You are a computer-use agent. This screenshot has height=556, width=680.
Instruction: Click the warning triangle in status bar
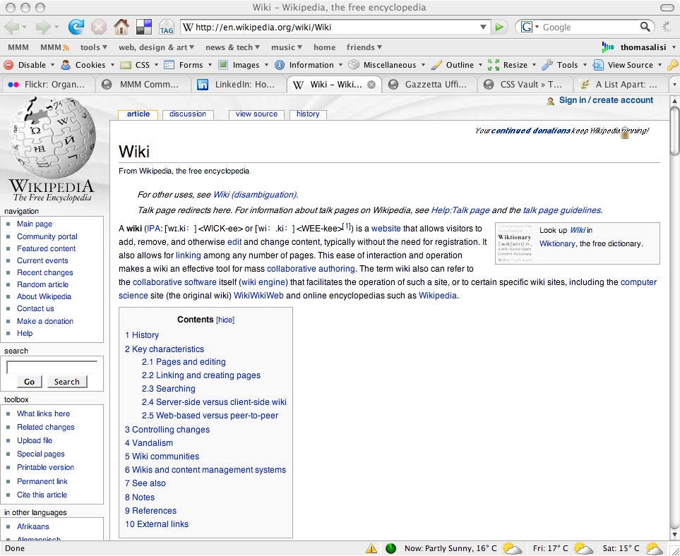click(371, 548)
